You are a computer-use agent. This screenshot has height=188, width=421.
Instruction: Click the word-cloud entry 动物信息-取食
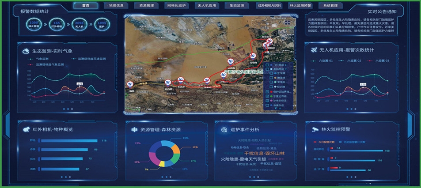click(240, 147)
